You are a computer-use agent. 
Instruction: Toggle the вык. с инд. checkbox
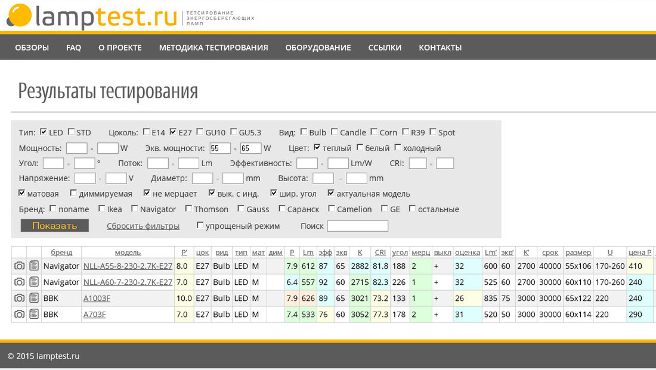(212, 192)
